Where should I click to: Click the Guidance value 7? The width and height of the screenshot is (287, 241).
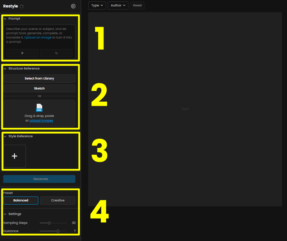75,231
